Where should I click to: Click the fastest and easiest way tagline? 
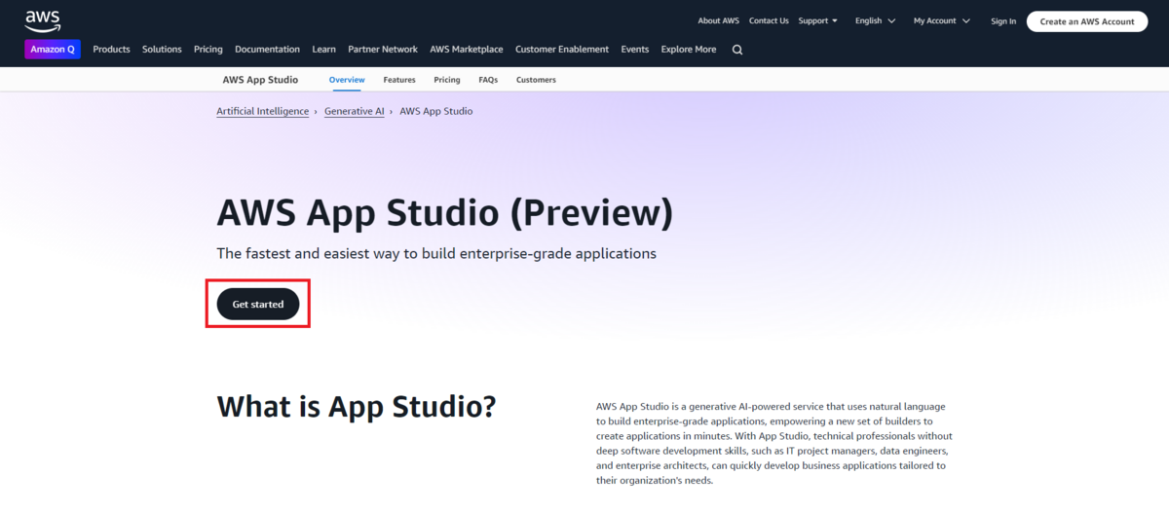tap(436, 253)
